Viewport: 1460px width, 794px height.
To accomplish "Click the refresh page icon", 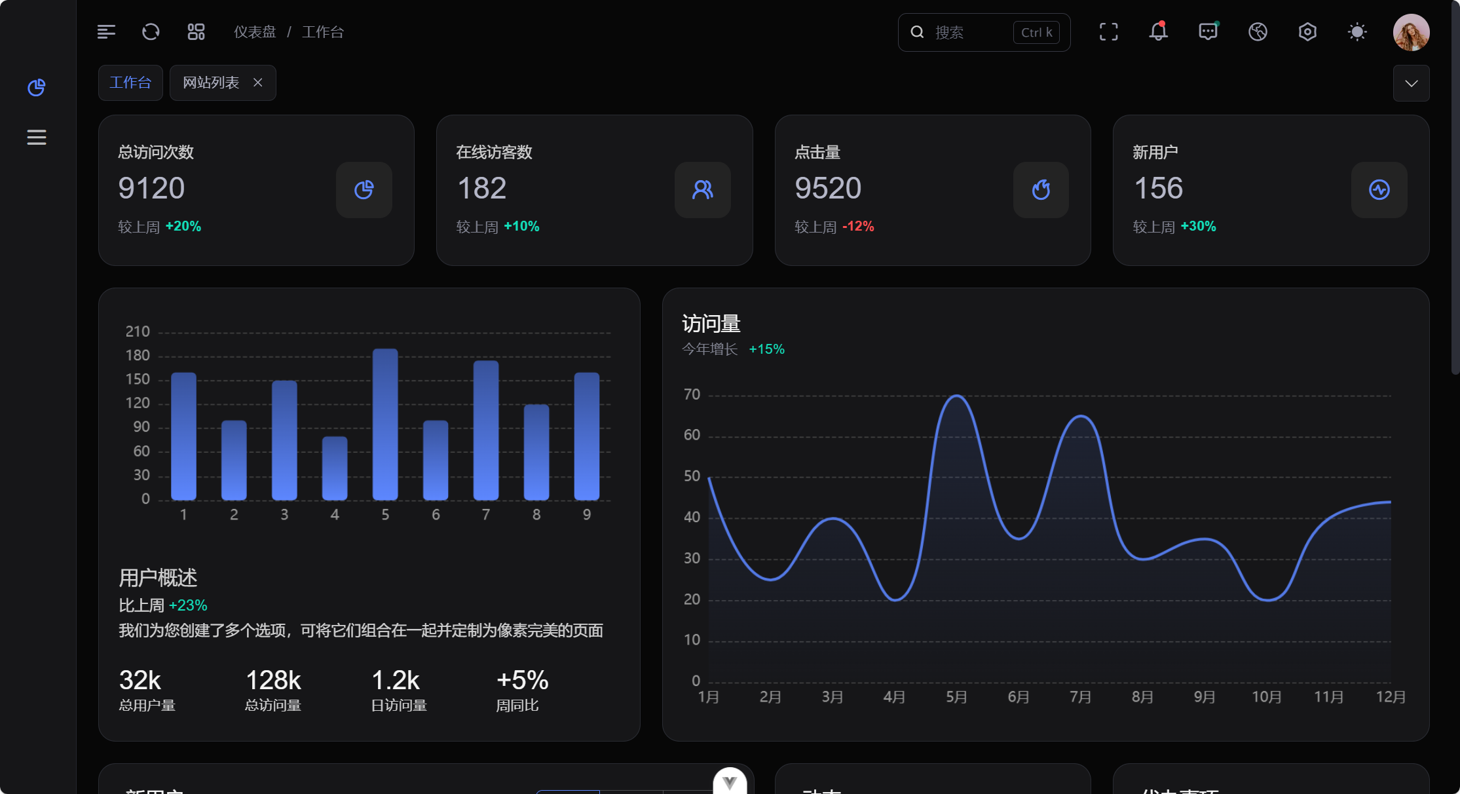I will click(151, 31).
